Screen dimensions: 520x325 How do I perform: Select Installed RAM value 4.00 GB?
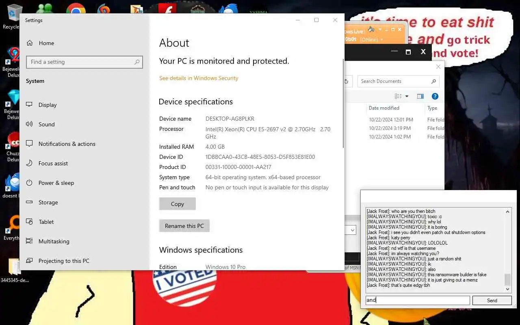215,147
